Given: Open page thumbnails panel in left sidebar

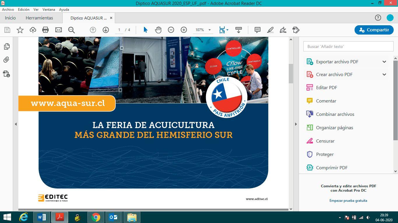Looking at the screenshot, I should click(6, 46).
